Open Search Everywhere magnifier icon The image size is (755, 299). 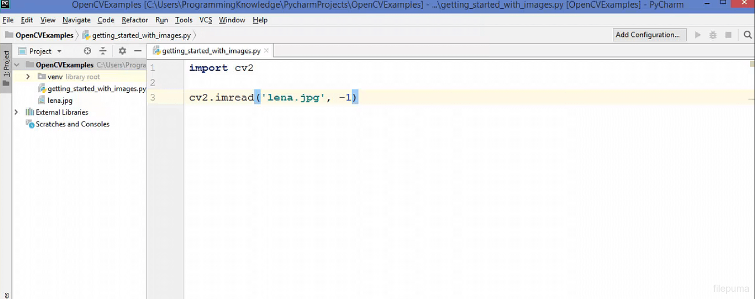click(x=747, y=35)
